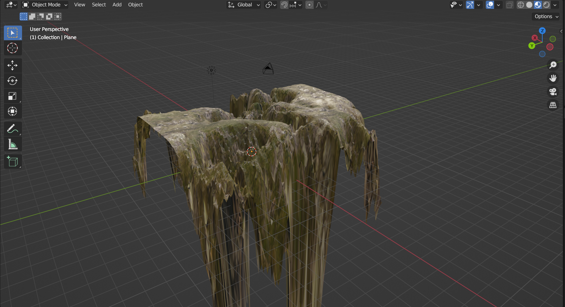This screenshot has height=307, width=565.
Task: Open the Object Mode dropdown
Action: pyautogui.click(x=45, y=5)
